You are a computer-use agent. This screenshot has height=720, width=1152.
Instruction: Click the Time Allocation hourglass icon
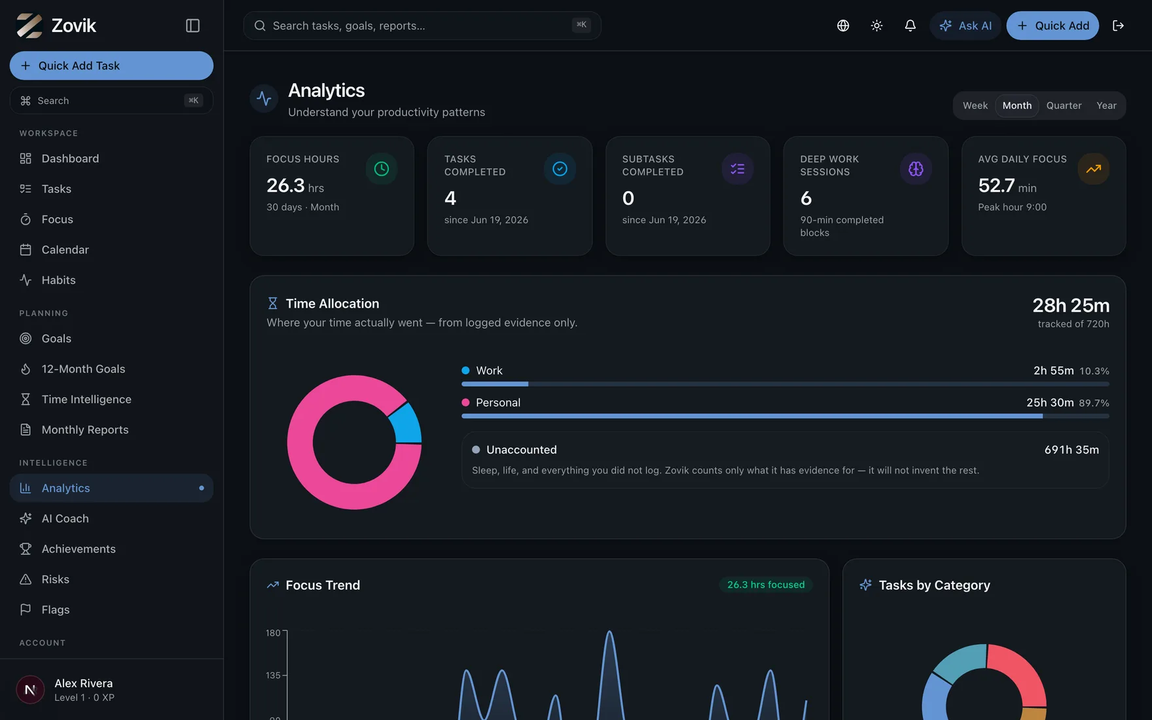click(273, 304)
